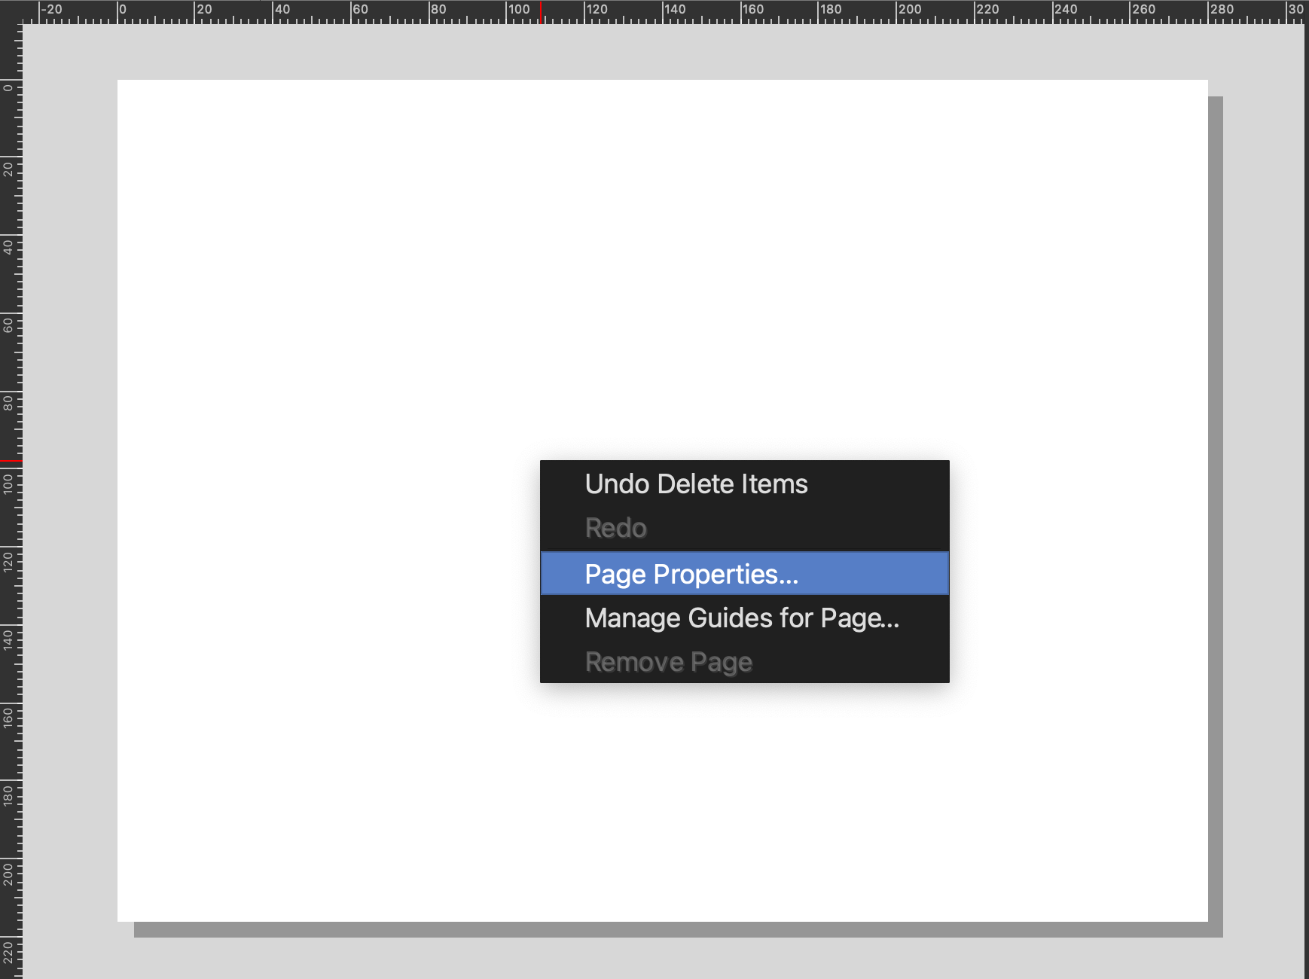Select Manage Guides for Page… entry
The image size is (1309, 979).
click(x=741, y=618)
